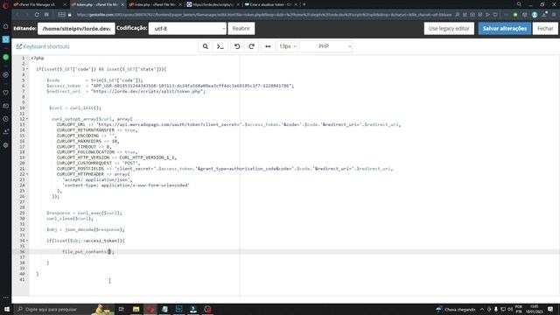Click Use legacy editor button

pyautogui.click(x=449, y=29)
